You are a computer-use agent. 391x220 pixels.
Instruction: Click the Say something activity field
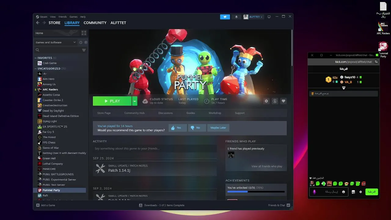click(155, 148)
